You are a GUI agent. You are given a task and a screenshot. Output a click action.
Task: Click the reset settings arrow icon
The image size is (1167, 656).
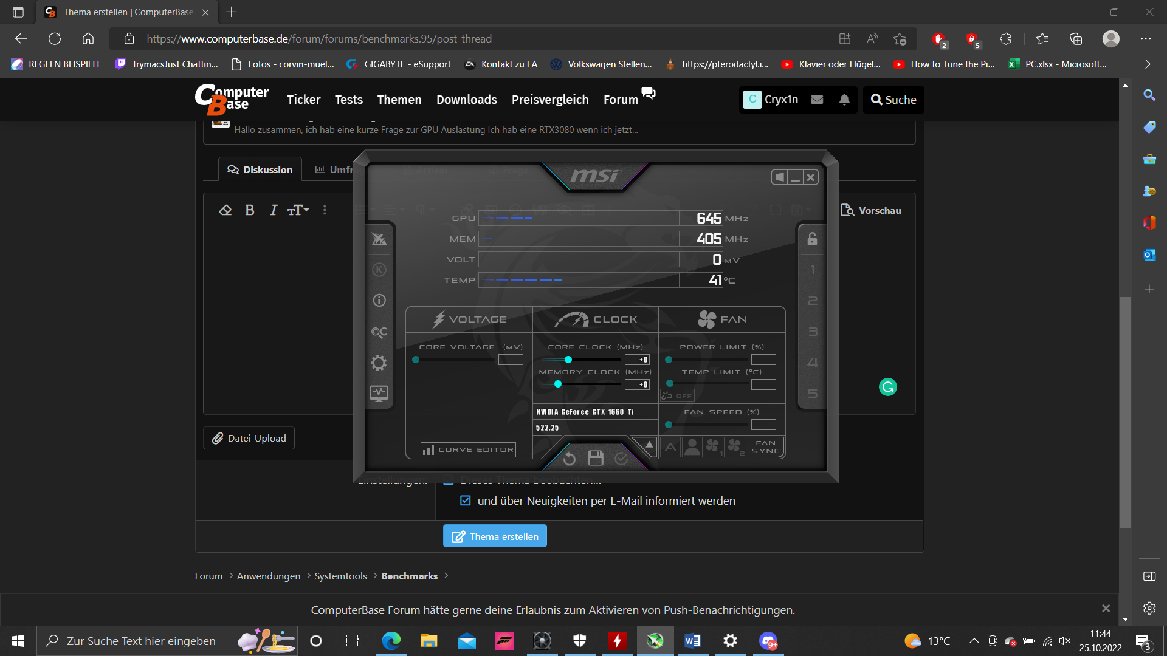(x=569, y=459)
